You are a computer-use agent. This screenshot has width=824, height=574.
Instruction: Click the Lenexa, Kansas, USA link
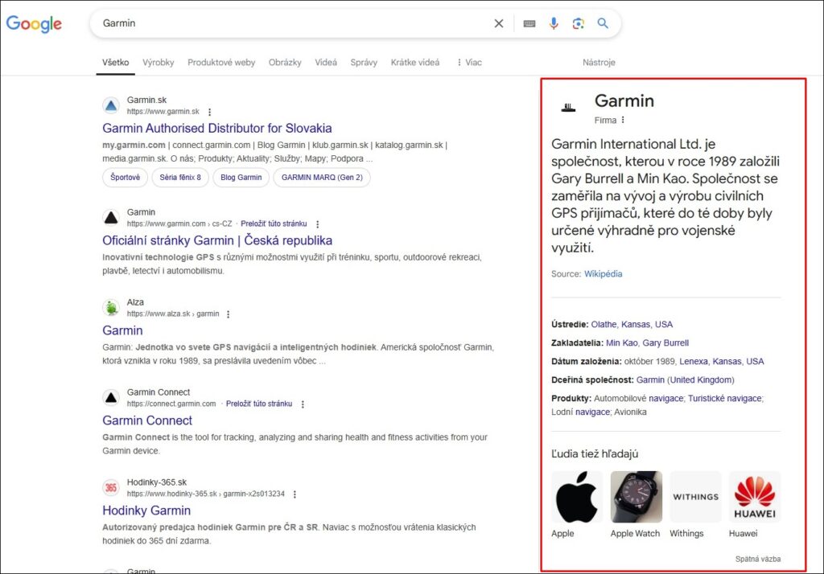click(722, 361)
